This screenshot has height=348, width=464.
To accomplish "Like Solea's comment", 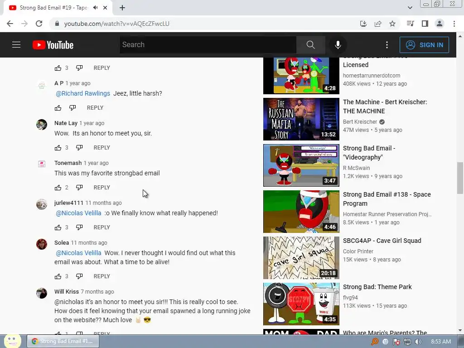I will click(x=58, y=276).
